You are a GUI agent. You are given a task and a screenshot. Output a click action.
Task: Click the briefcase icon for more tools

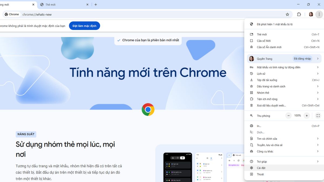252,151
